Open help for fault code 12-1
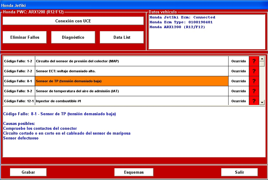This screenshot has height=180, width=268. tap(254, 101)
